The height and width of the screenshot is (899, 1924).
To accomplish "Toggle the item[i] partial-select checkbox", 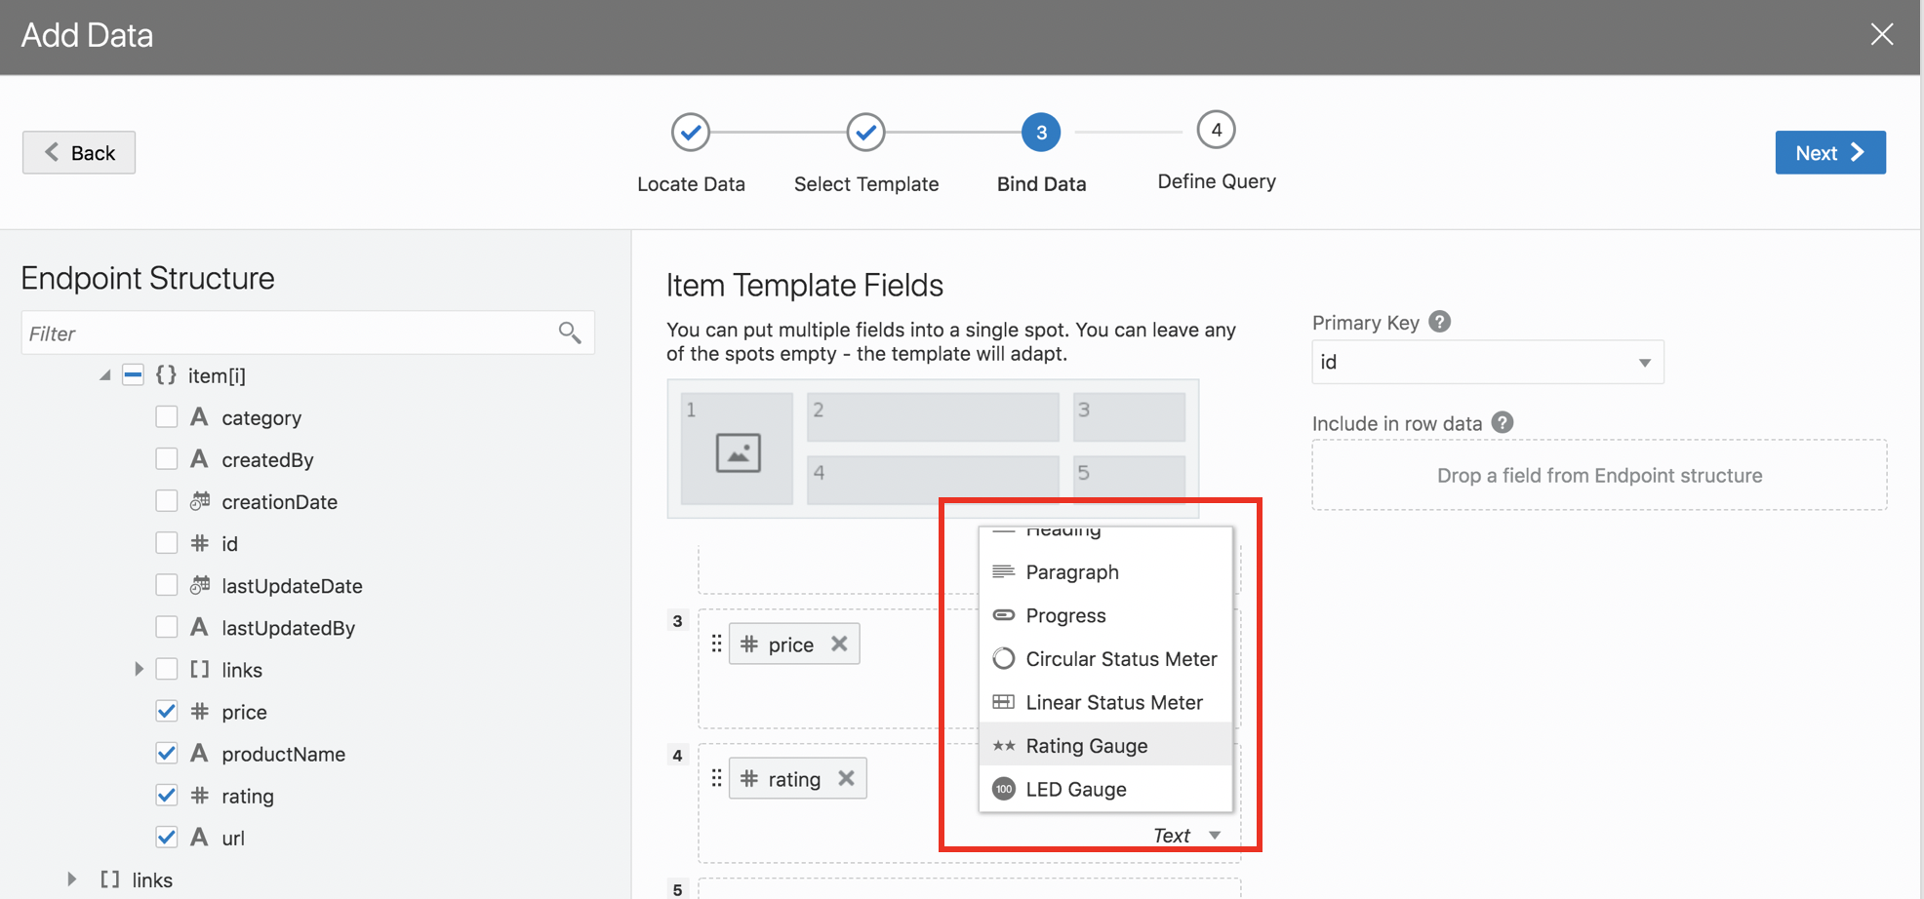I will point(134,375).
